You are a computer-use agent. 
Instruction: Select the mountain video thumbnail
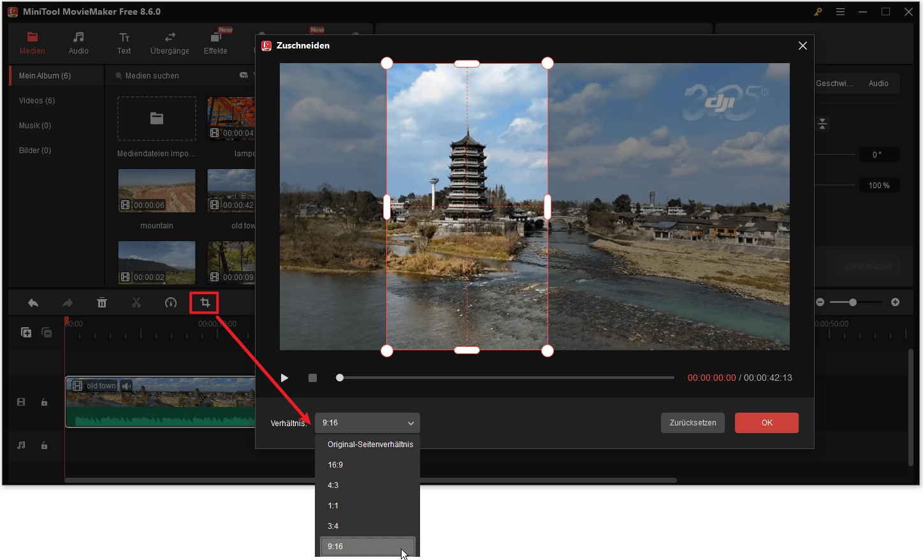[157, 191]
